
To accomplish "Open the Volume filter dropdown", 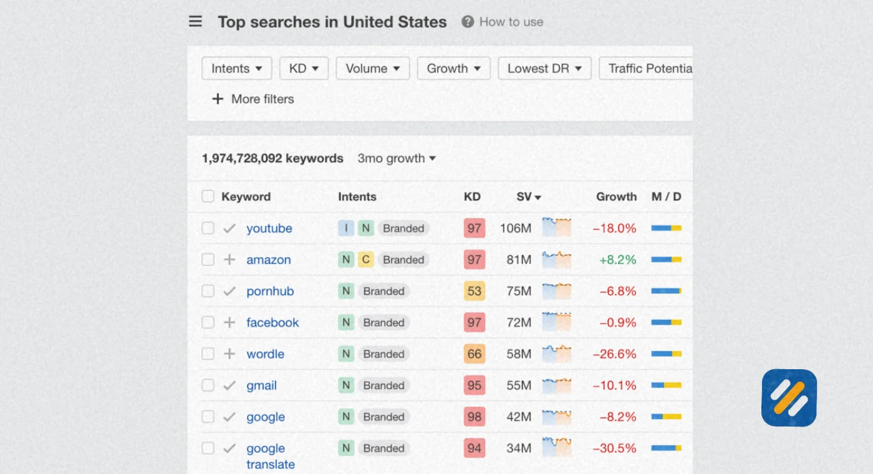I will [x=373, y=69].
